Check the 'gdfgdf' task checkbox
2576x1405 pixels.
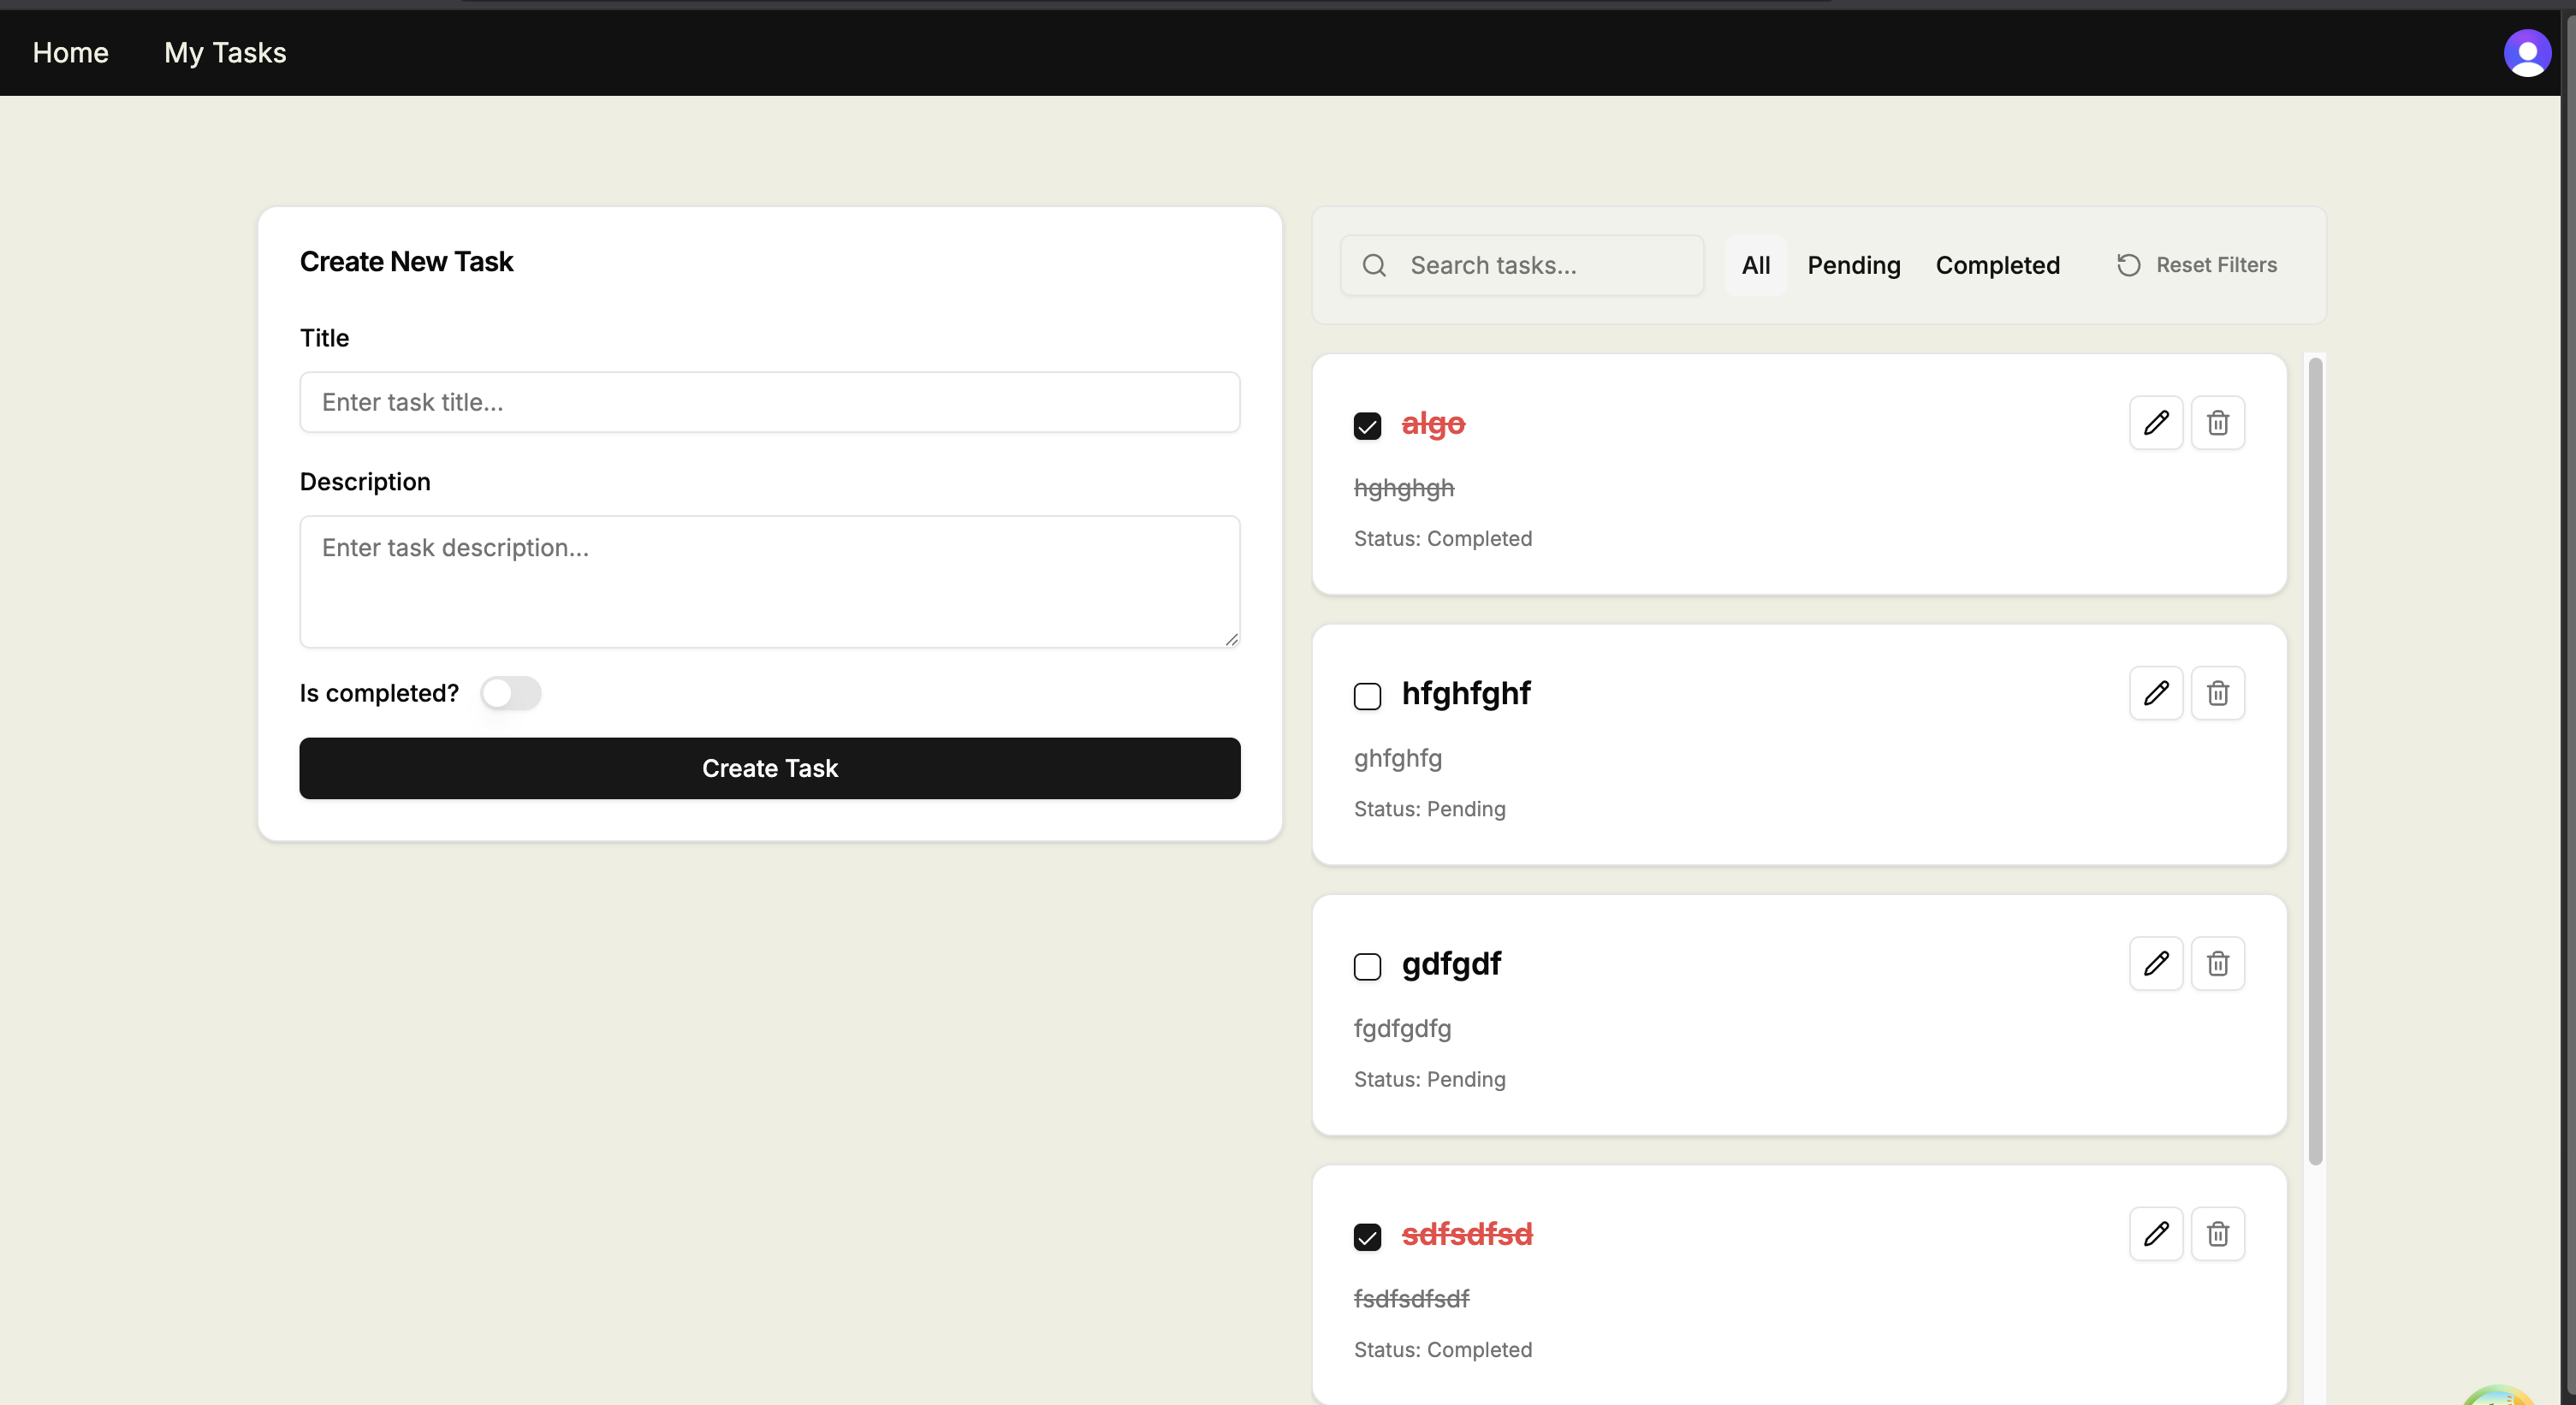[1367, 967]
